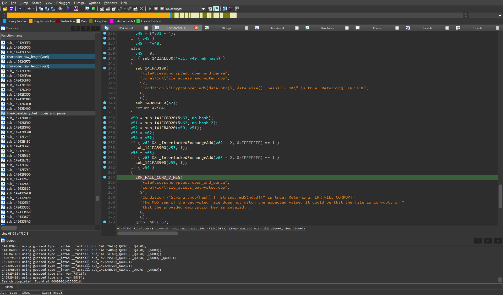Click the highlighted pseudocode 'C' toolbar icon
Viewport: 503px width, 295px height.
(x=216, y=9)
